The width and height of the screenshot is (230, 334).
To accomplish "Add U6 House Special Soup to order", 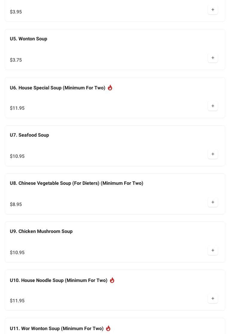I will tap(213, 106).
